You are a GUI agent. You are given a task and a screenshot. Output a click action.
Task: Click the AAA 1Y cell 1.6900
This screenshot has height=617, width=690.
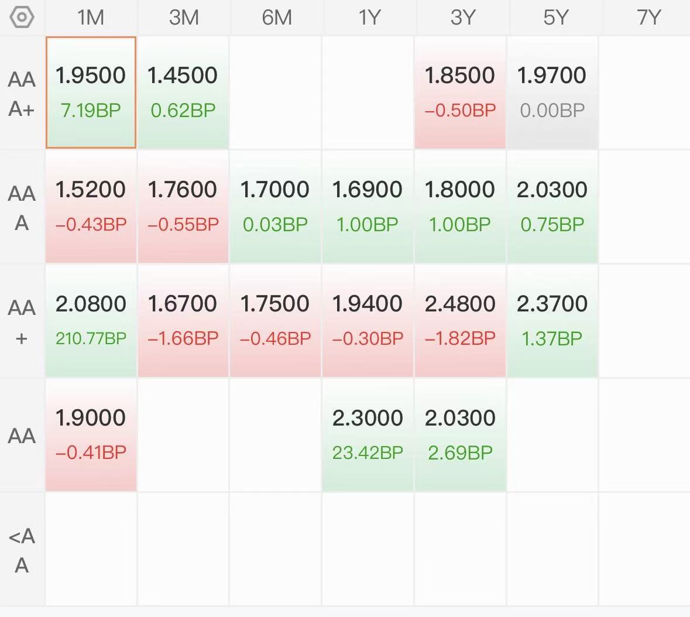368,207
